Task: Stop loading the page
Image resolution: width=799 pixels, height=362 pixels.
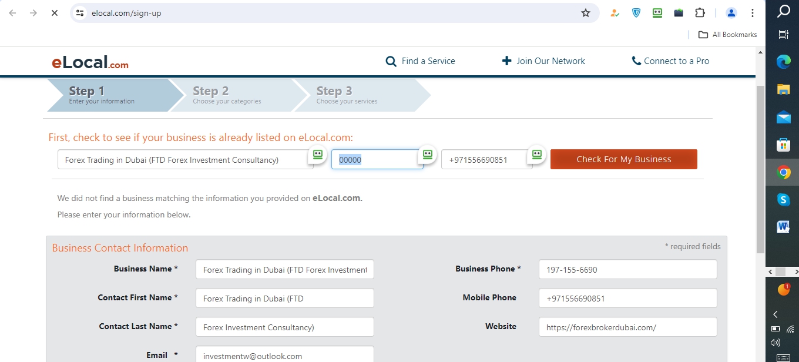Action: (x=54, y=13)
